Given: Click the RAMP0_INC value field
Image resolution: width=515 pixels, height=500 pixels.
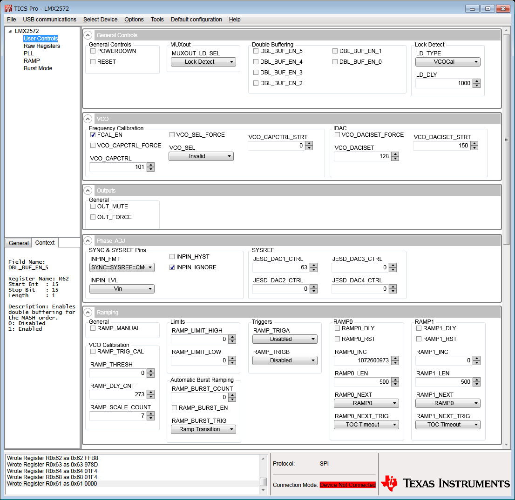Looking at the screenshot, I should click(362, 360).
